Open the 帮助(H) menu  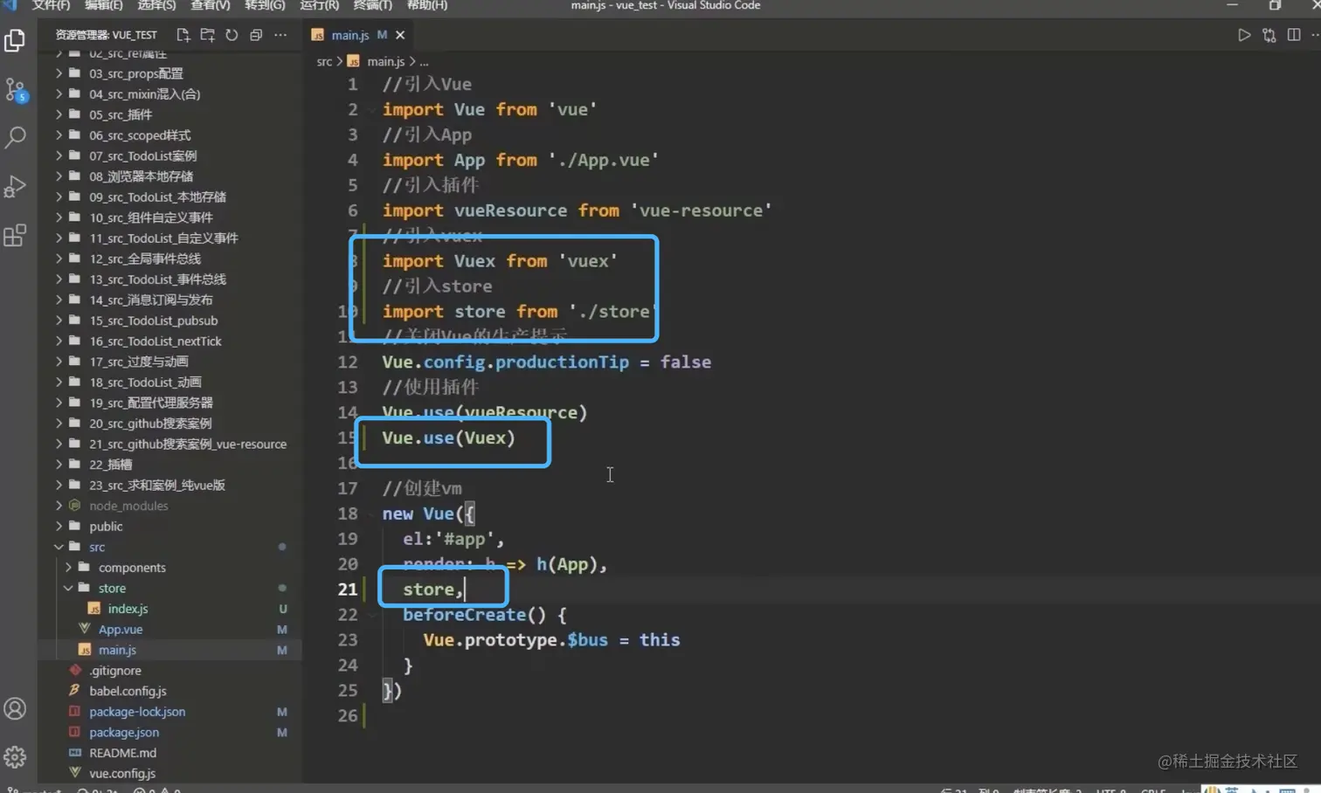click(427, 5)
